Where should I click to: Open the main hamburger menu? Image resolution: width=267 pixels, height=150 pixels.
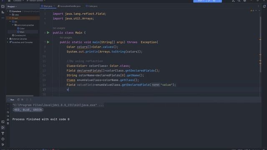click(x=9, y=1)
